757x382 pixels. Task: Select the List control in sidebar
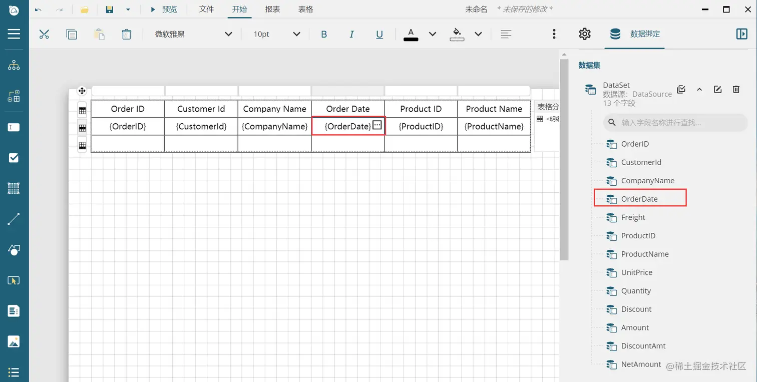tap(14, 372)
